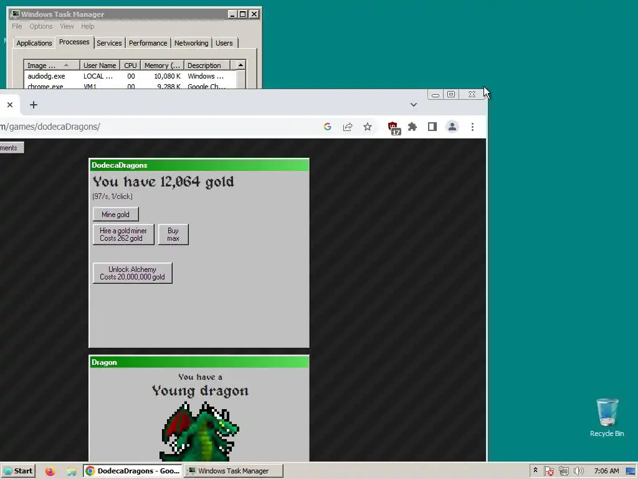Click the Chrome address bar URL
The height and width of the screenshot is (479, 638).
tap(50, 127)
